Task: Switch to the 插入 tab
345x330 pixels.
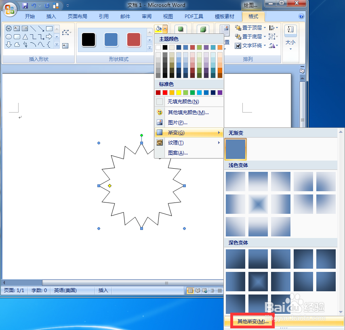Action: coord(51,16)
